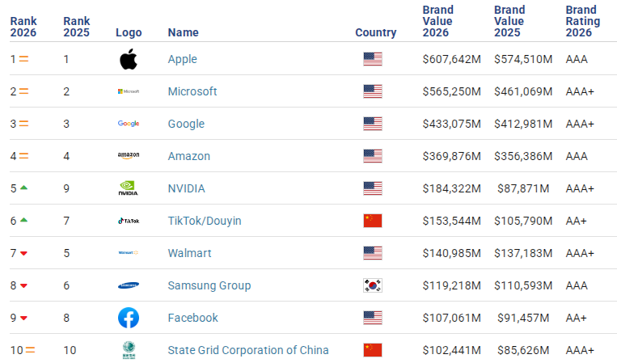Open the Apple brand link

pyautogui.click(x=182, y=59)
